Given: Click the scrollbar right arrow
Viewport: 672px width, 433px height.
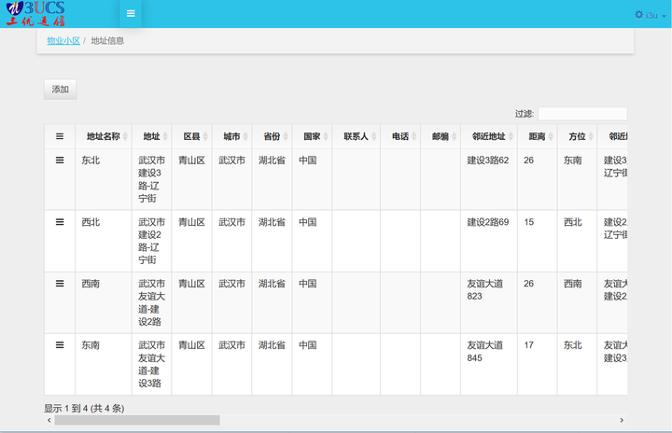Looking at the screenshot, I should click(622, 421).
